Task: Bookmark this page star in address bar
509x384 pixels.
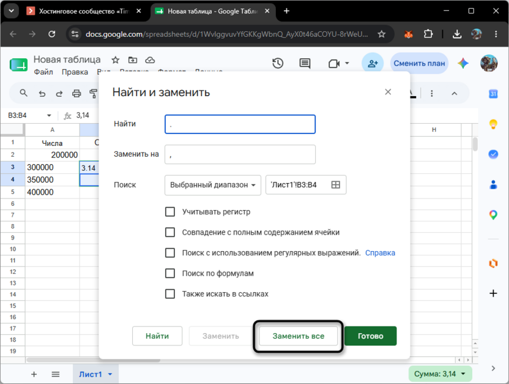Action: (x=381, y=34)
